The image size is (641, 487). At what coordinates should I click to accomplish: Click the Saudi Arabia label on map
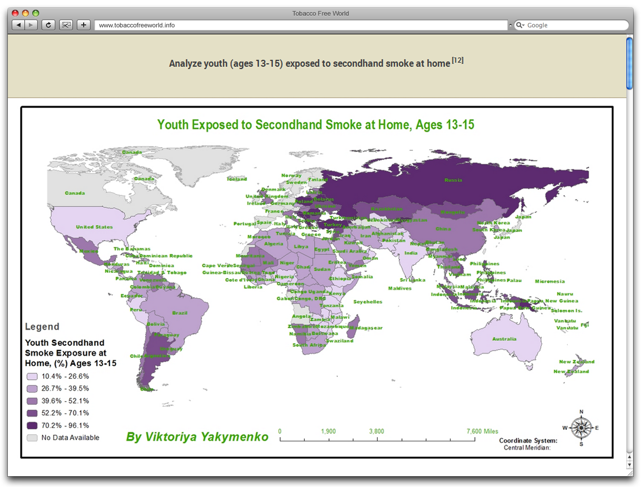tap(349, 251)
